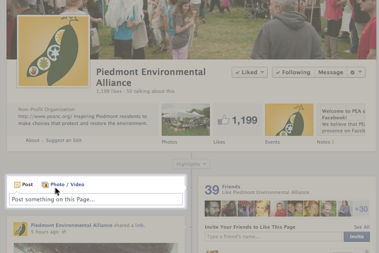379x253 pixels.
Task: Open the 5 hours ago timestamp
Action: tap(45, 232)
